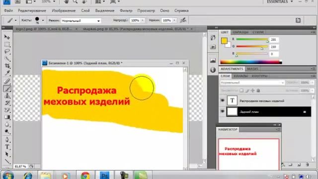Select the Crop tool
Image resolution: width=318 pixels, height=179 pixels.
click(x=7, y=66)
